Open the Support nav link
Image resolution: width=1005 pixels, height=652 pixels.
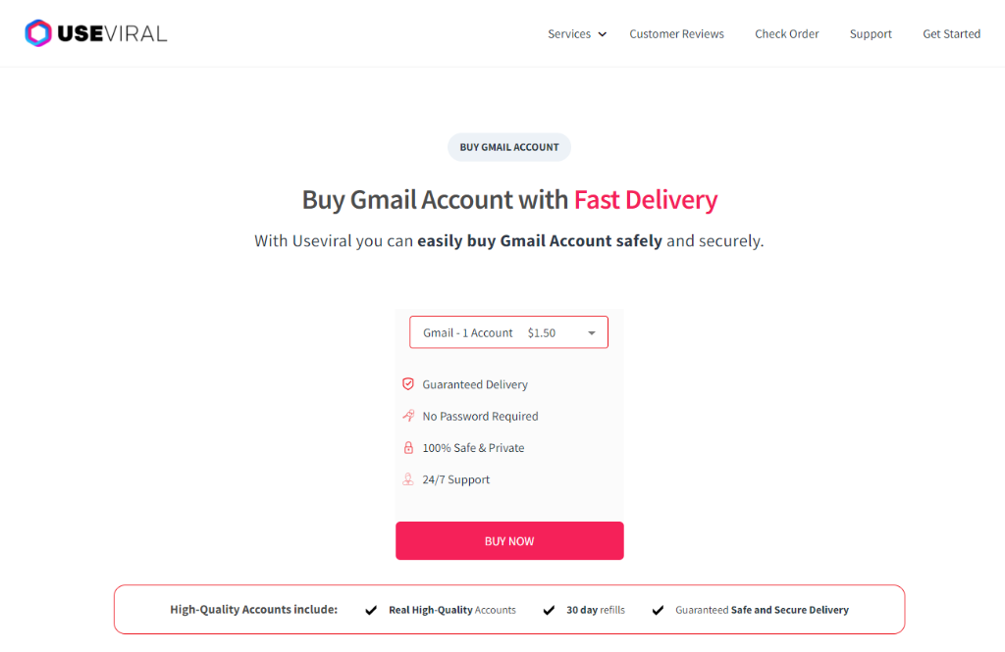point(871,34)
